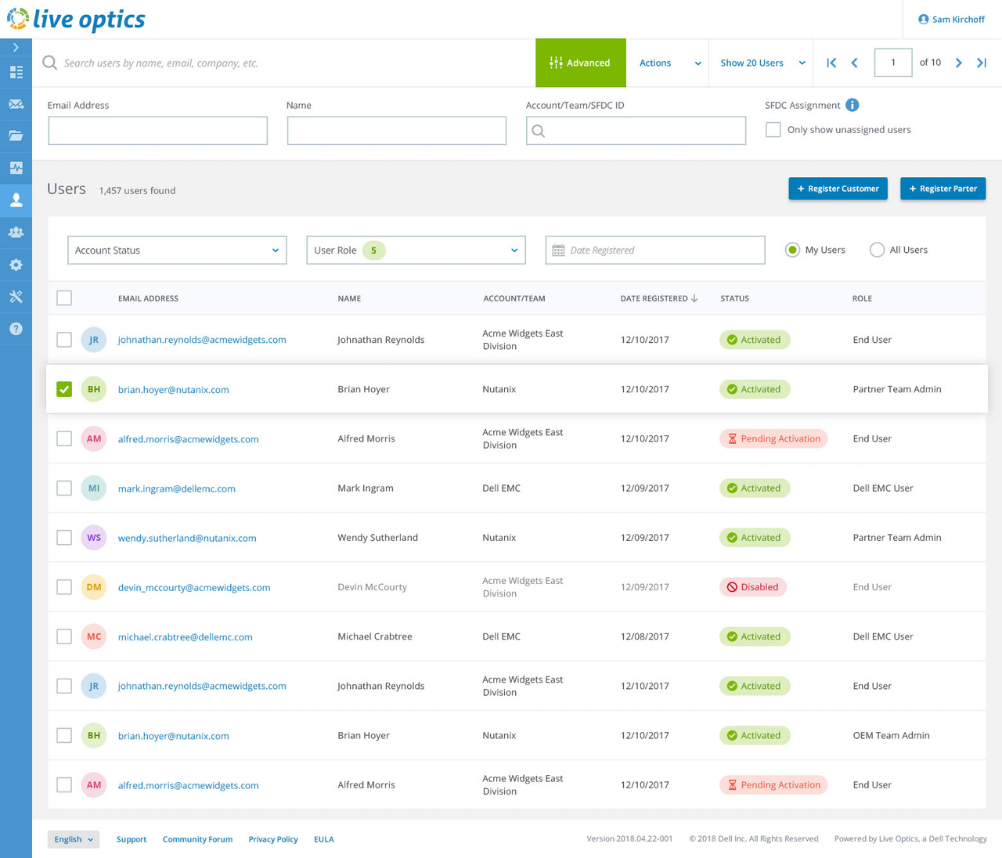
Task: Open the Actions dropdown menu
Action: pos(670,63)
